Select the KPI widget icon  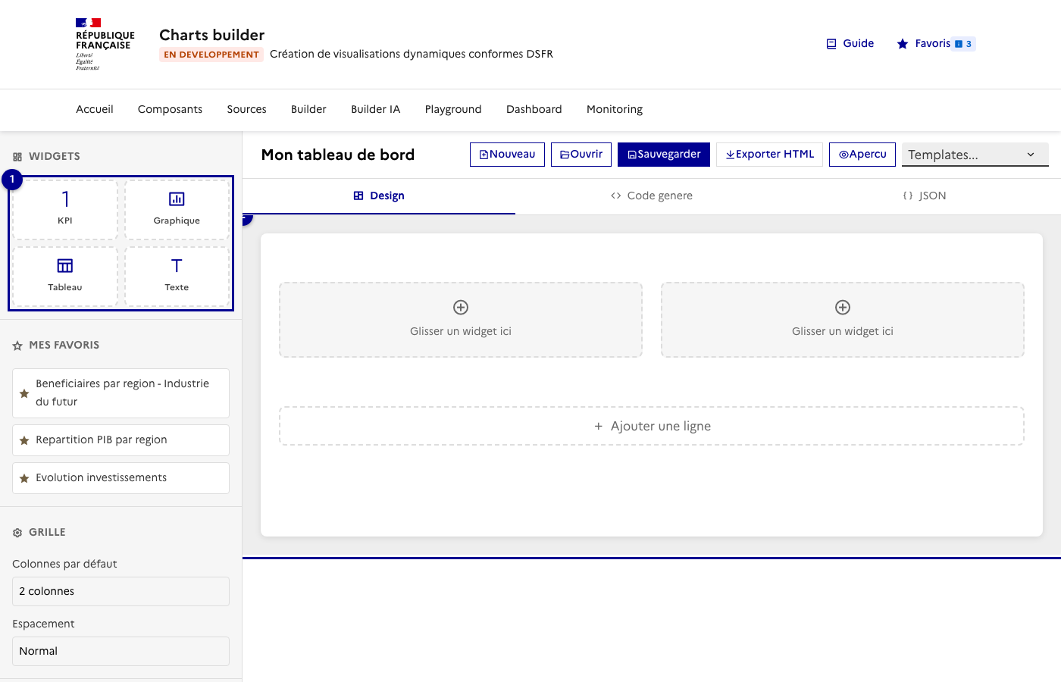tap(64, 199)
